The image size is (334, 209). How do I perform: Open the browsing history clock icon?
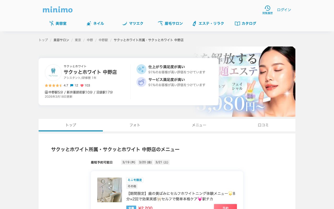click(x=267, y=8)
